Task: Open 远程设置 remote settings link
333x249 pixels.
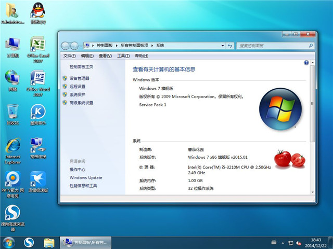Action: [78, 87]
